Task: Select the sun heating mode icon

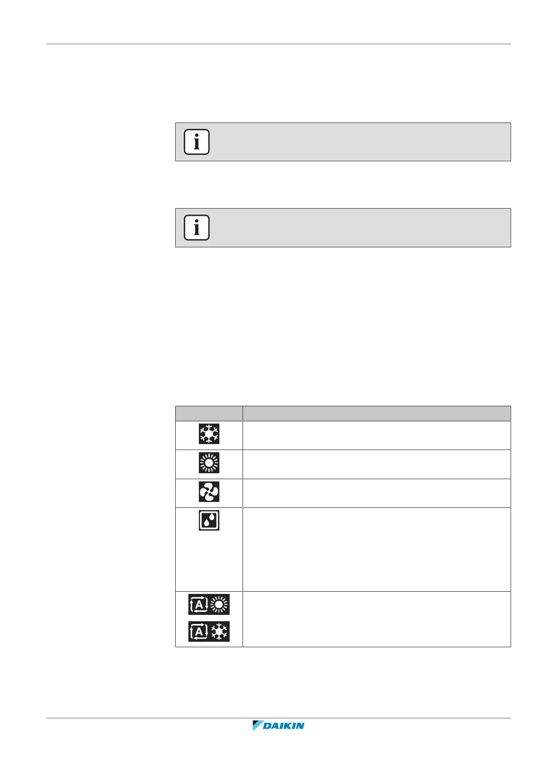Action: (x=209, y=463)
